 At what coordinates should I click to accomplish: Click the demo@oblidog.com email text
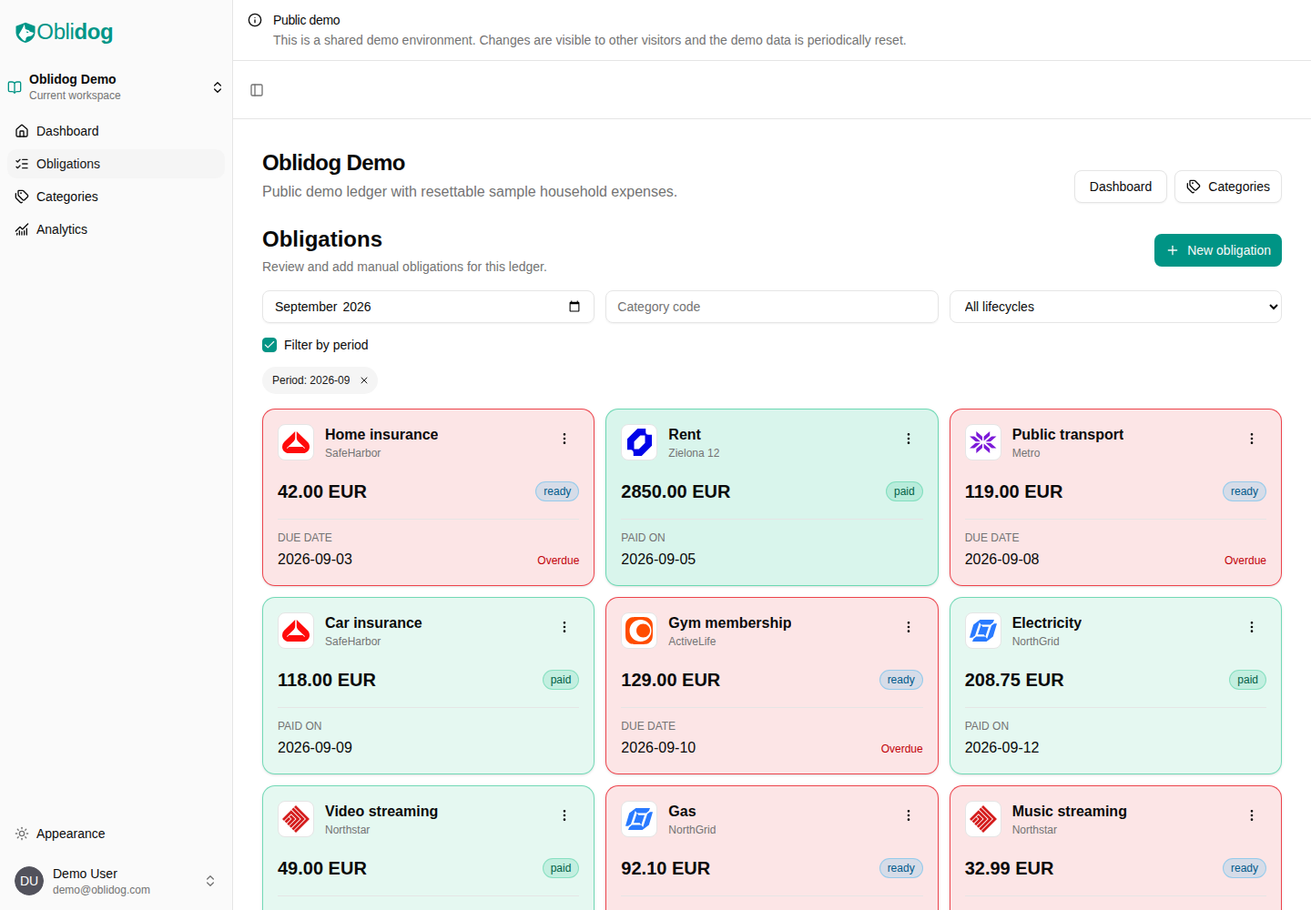click(101, 890)
